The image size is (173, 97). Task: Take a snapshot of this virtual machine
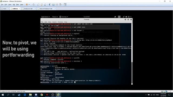[38, 5]
